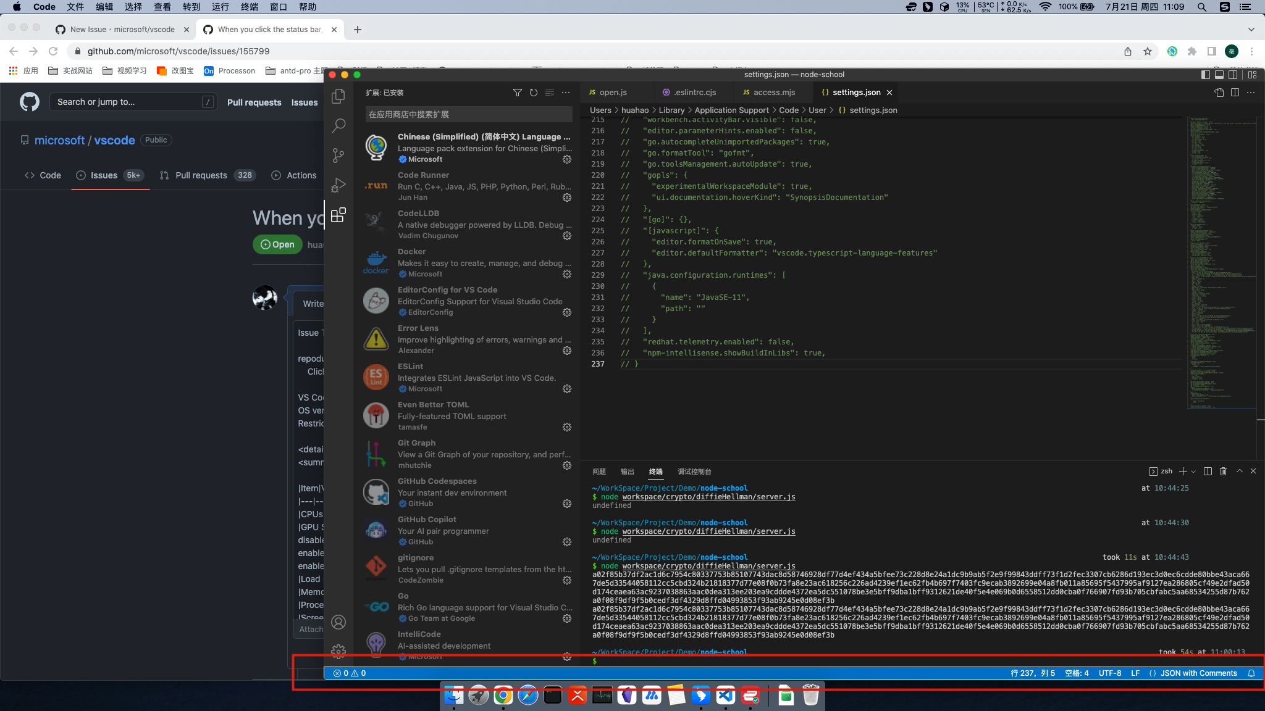Clear extensions search results icon

click(x=550, y=93)
